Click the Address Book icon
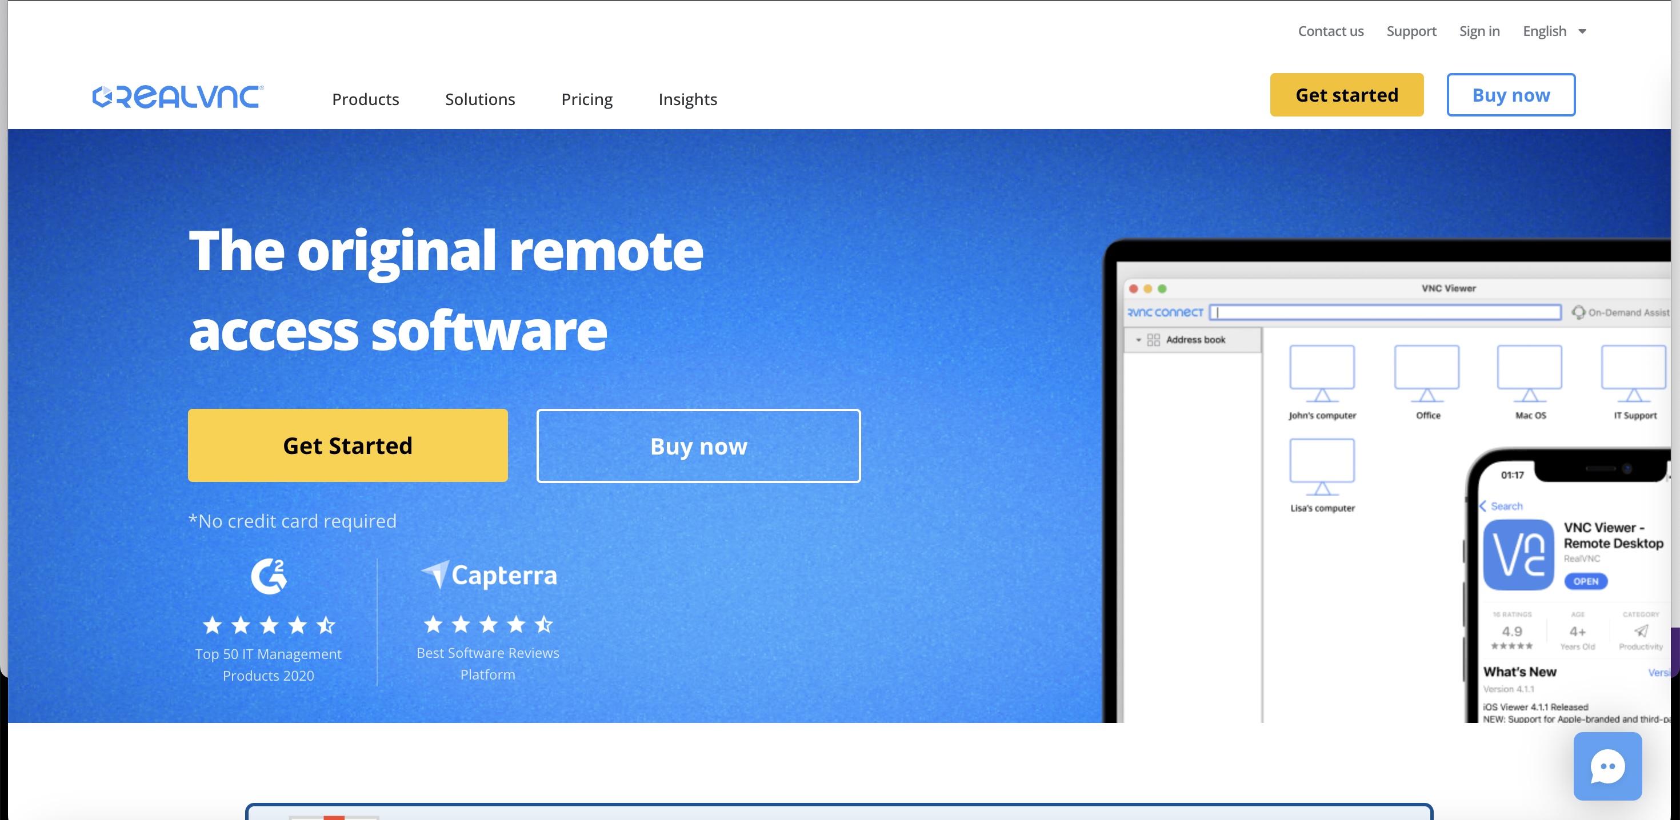This screenshot has width=1680, height=820. pos(1155,339)
